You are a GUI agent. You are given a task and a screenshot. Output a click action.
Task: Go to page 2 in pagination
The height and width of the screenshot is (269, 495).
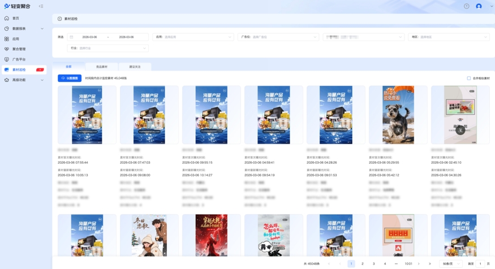(363, 264)
